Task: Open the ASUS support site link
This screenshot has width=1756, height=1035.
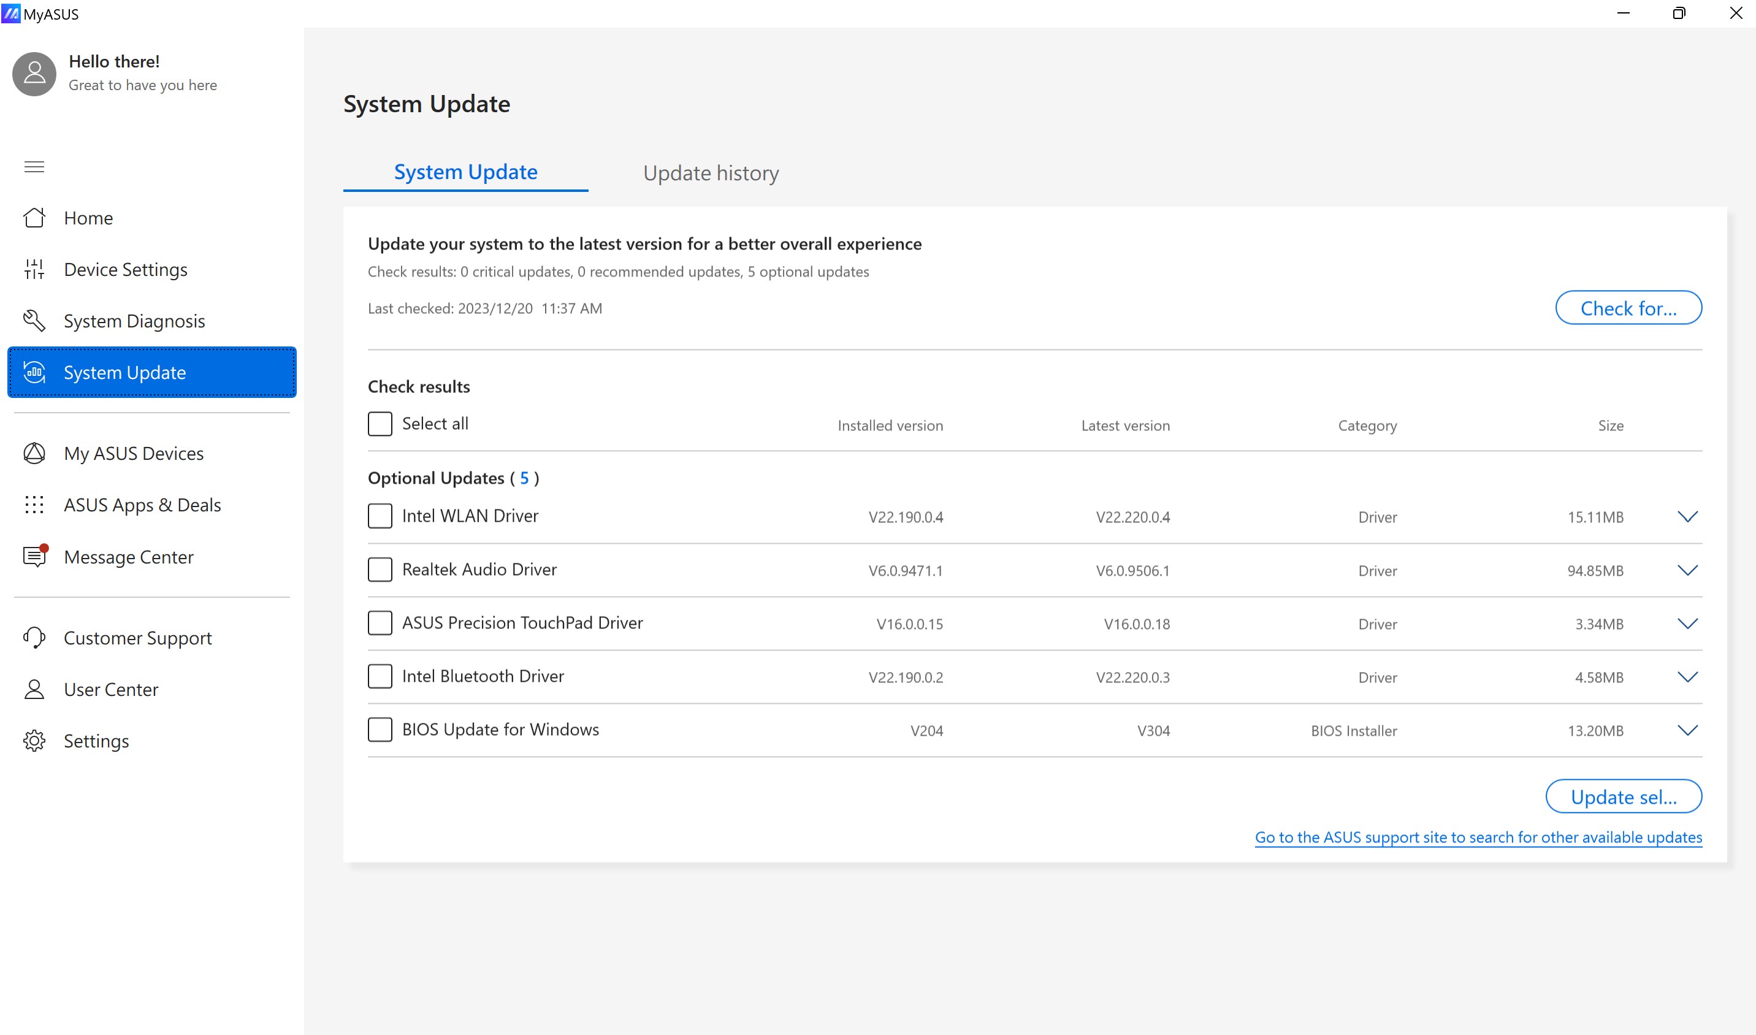Action: 1478,837
